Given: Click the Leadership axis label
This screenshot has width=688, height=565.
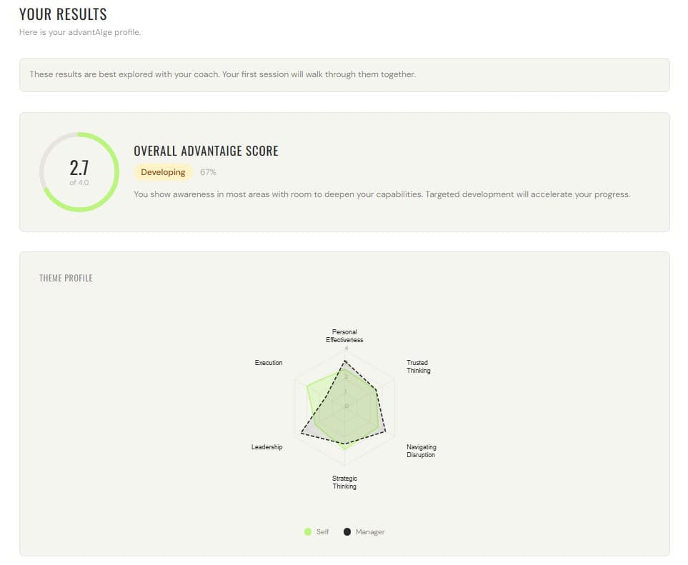Looking at the screenshot, I should coord(266,447).
